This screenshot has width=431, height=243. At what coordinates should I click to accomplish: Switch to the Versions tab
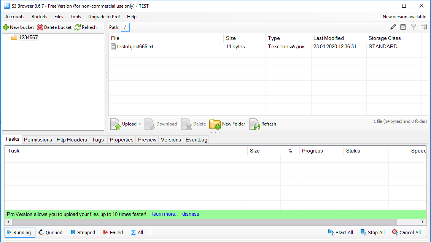(171, 140)
